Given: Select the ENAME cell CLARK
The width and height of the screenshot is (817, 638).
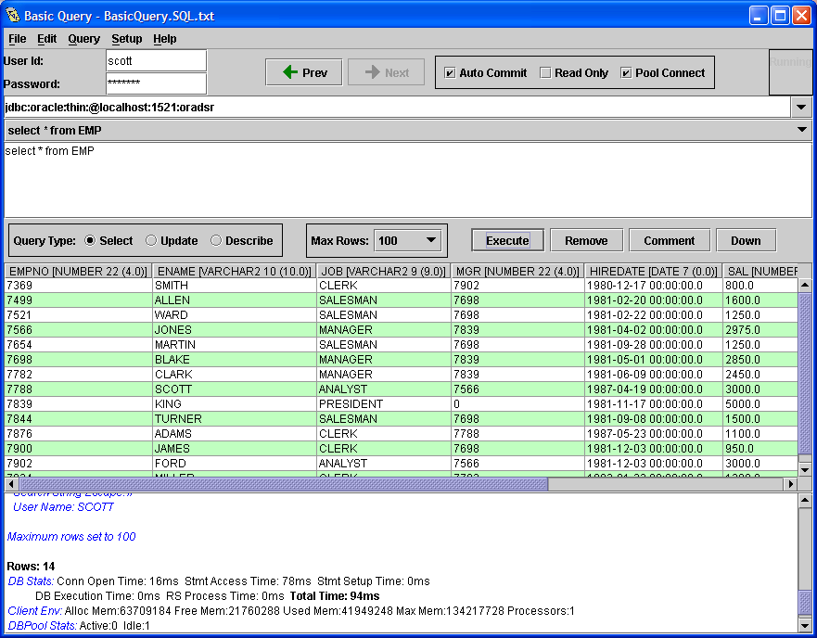Looking at the screenshot, I should point(234,375).
